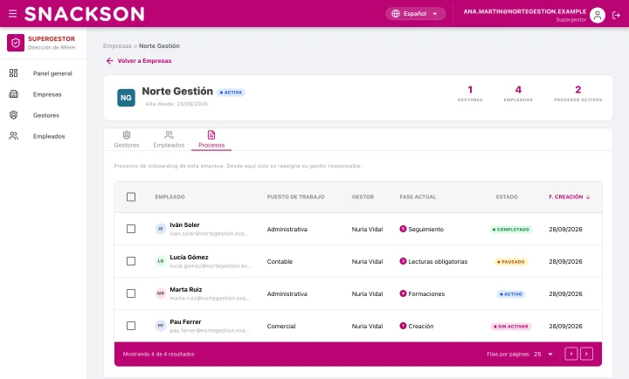629x379 pixels.
Task: Click the back arrow icon
Action: pos(109,60)
